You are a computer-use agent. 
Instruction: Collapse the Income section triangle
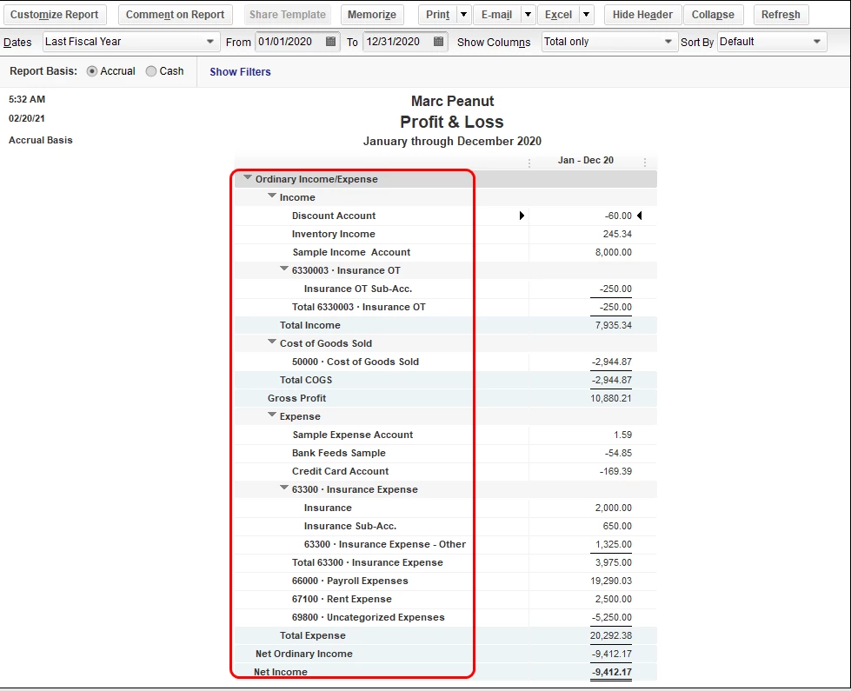pos(272,196)
